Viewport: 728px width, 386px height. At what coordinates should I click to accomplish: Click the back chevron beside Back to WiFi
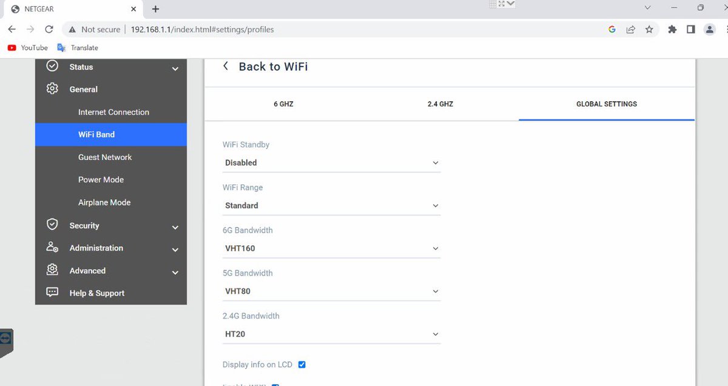pyautogui.click(x=226, y=66)
